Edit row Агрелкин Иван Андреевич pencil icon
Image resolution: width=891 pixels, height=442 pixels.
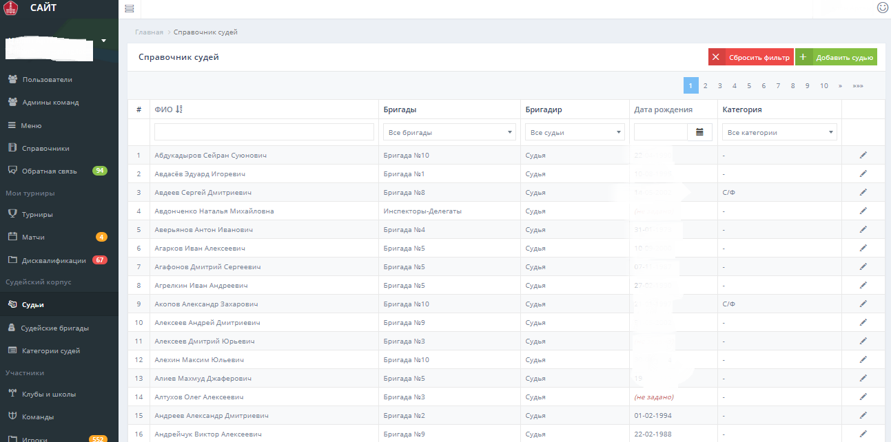point(863,285)
